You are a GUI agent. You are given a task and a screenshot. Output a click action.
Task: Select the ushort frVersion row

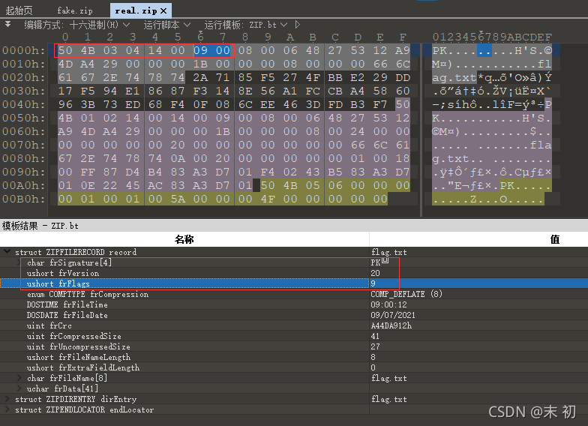point(294,273)
